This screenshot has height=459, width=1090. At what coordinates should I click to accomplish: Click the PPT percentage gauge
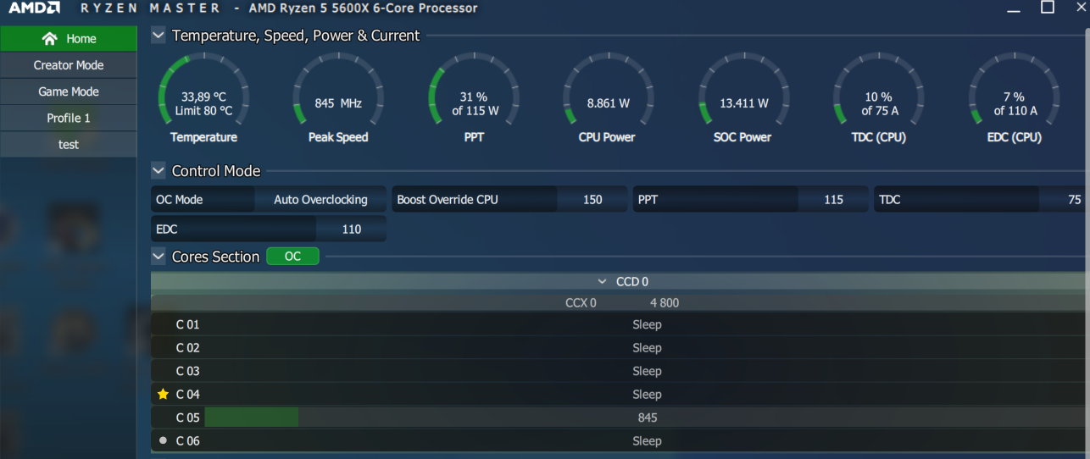pyautogui.click(x=474, y=97)
